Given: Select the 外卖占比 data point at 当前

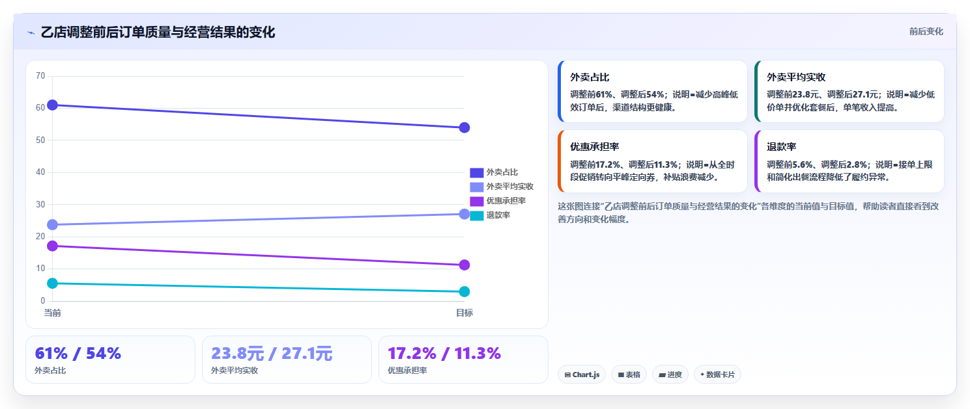Looking at the screenshot, I should pyautogui.click(x=53, y=105).
